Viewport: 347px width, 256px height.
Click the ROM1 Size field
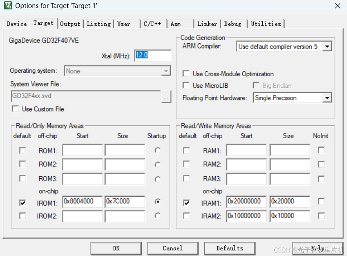125,150
